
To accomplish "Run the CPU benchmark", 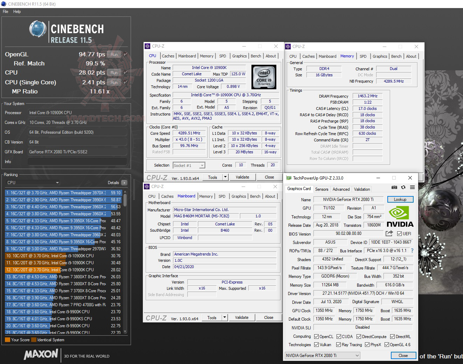I will 114,72.
